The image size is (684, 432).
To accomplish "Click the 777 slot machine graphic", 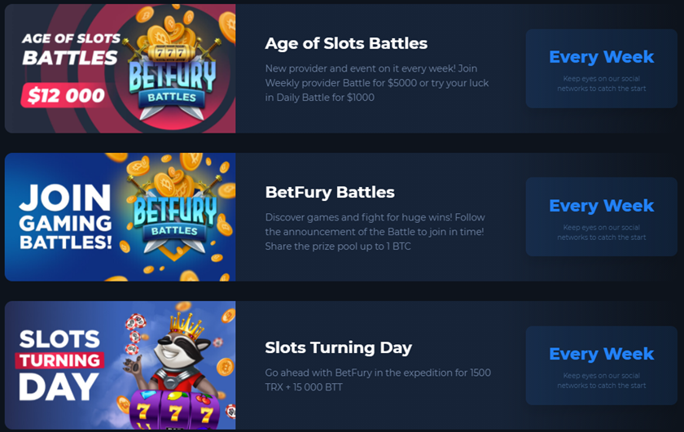I will (x=174, y=410).
